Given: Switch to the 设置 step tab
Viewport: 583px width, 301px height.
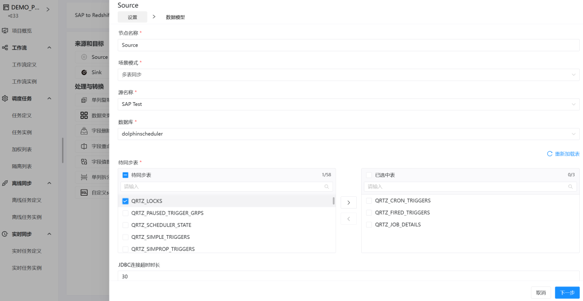Looking at the screenshot, I should pyautogui.click(x=132, y=17).
